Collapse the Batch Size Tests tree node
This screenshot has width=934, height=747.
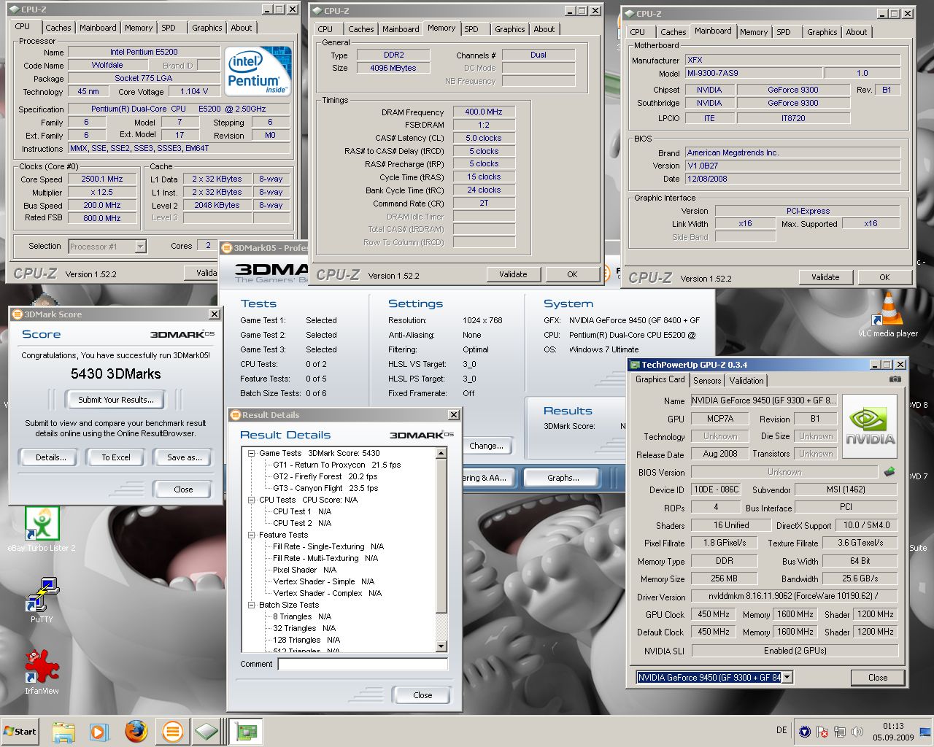(252, 605)
